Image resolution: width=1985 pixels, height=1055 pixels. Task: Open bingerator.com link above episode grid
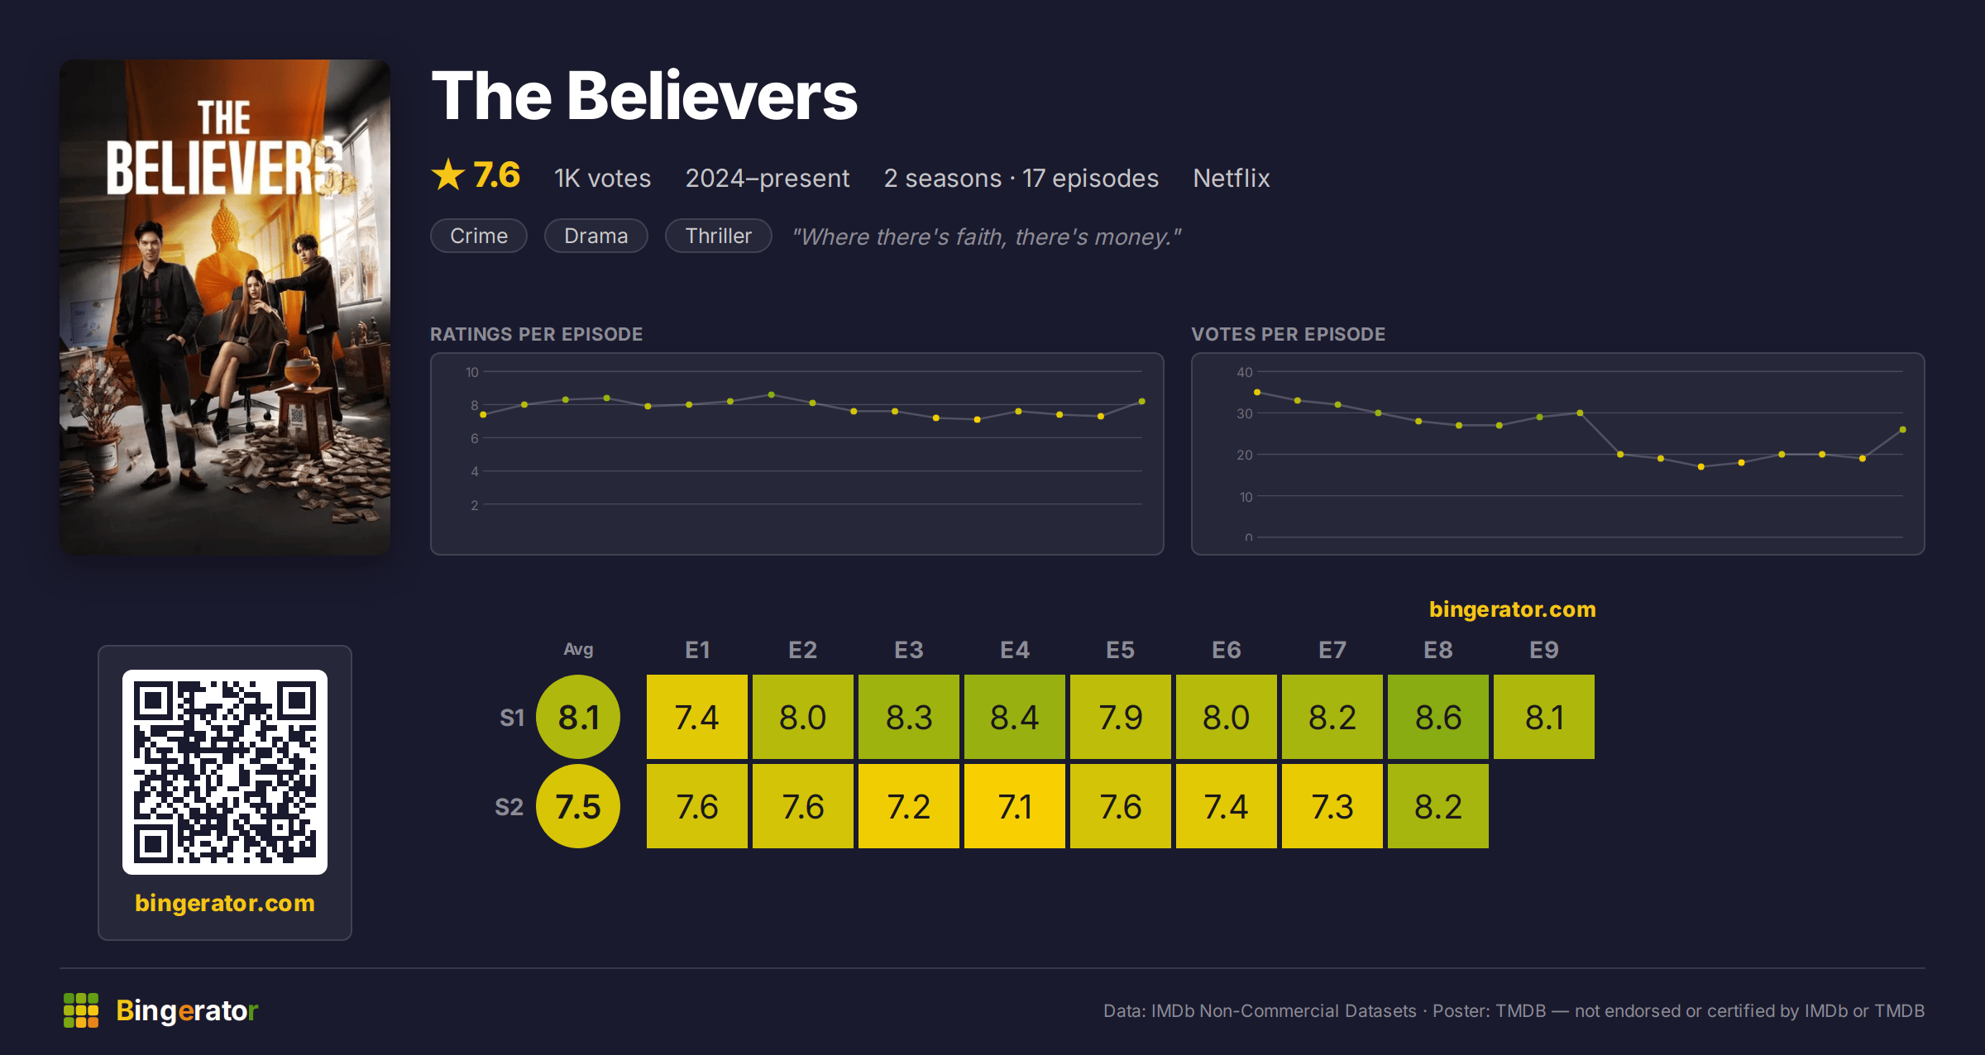pyautogui.click(x=1513, y=609)
